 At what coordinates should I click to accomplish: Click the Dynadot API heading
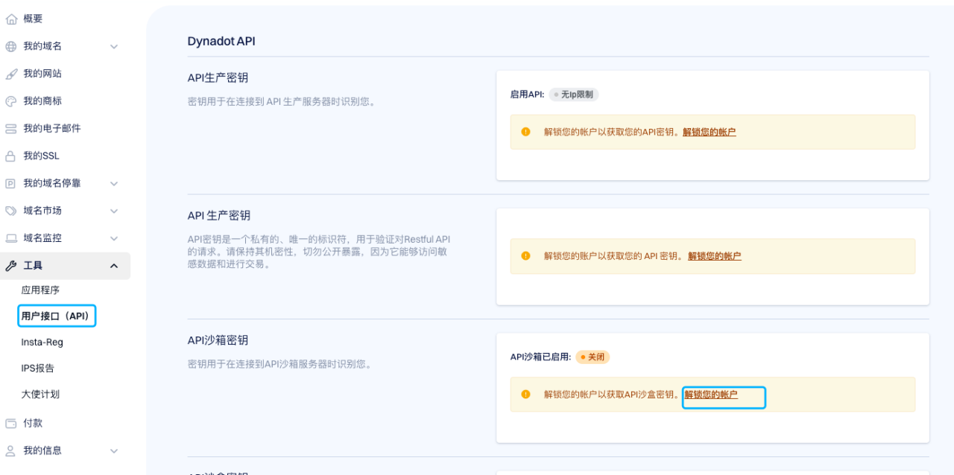pos(221,41)
